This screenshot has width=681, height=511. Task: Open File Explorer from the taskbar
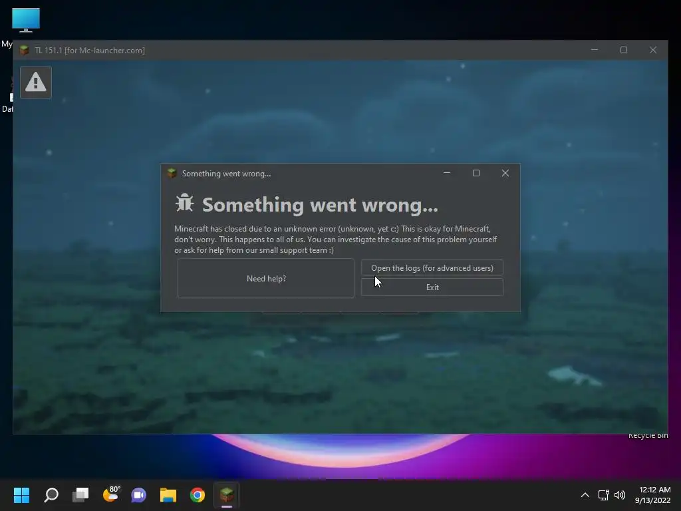(x=168, y=495)
